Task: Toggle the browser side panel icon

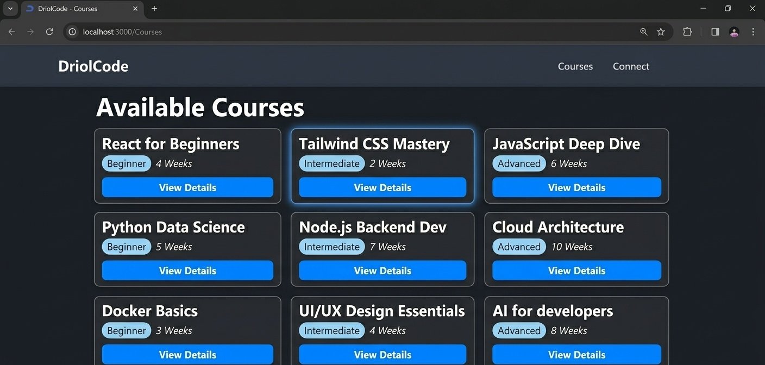Action: click(x=715, y=32)
